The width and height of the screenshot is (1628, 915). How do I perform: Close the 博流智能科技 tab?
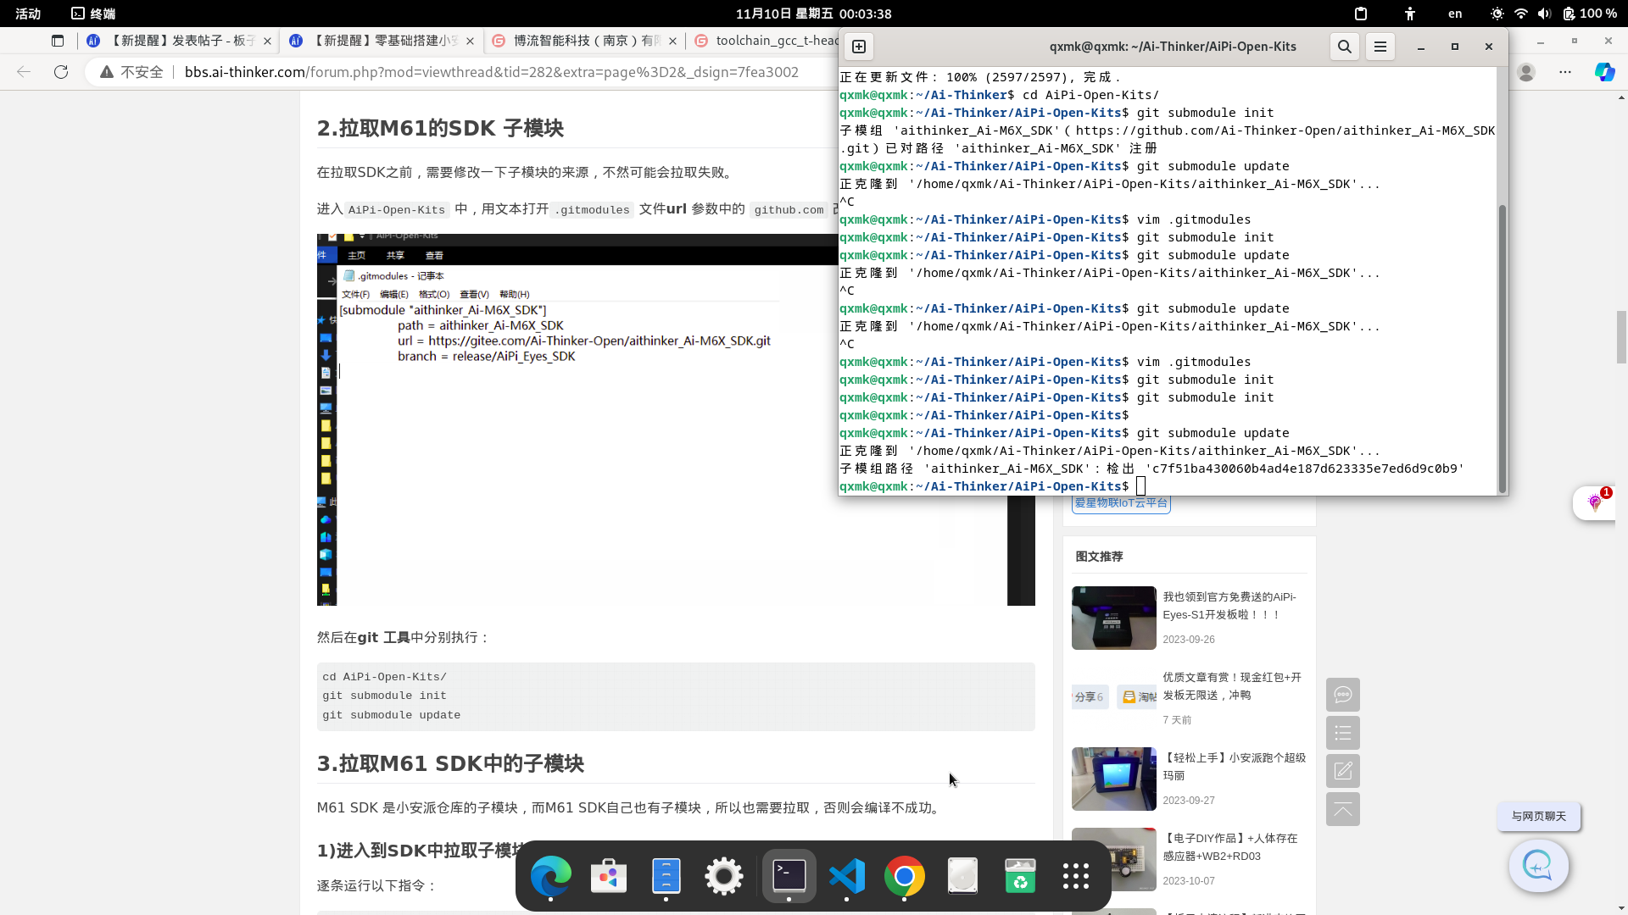pos(672,41)
